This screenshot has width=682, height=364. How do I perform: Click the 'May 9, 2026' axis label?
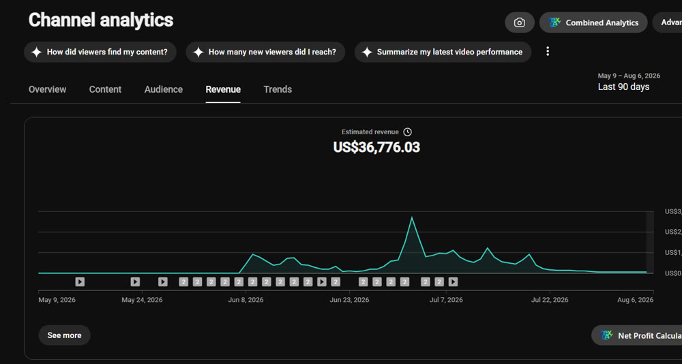59,300
